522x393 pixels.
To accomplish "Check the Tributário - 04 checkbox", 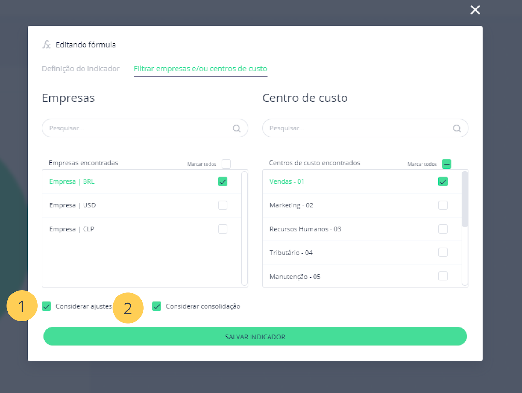I will click(443, 252).
